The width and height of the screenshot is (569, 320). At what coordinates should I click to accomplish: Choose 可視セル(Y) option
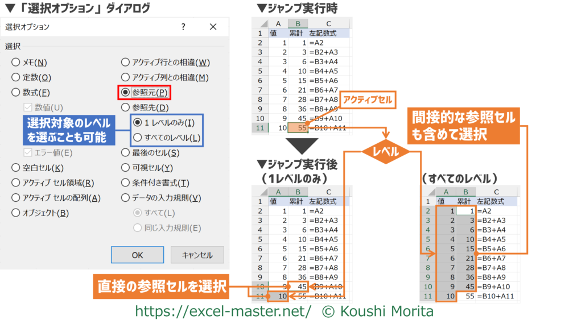[125, 168]
